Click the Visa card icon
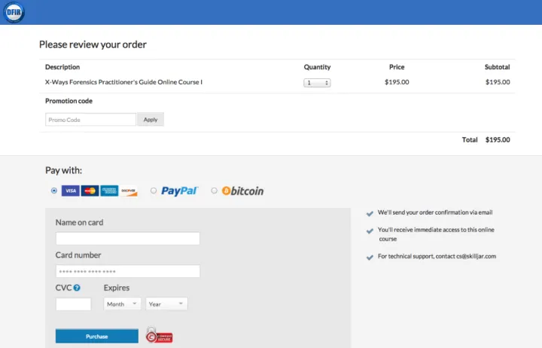 (70, 191)
